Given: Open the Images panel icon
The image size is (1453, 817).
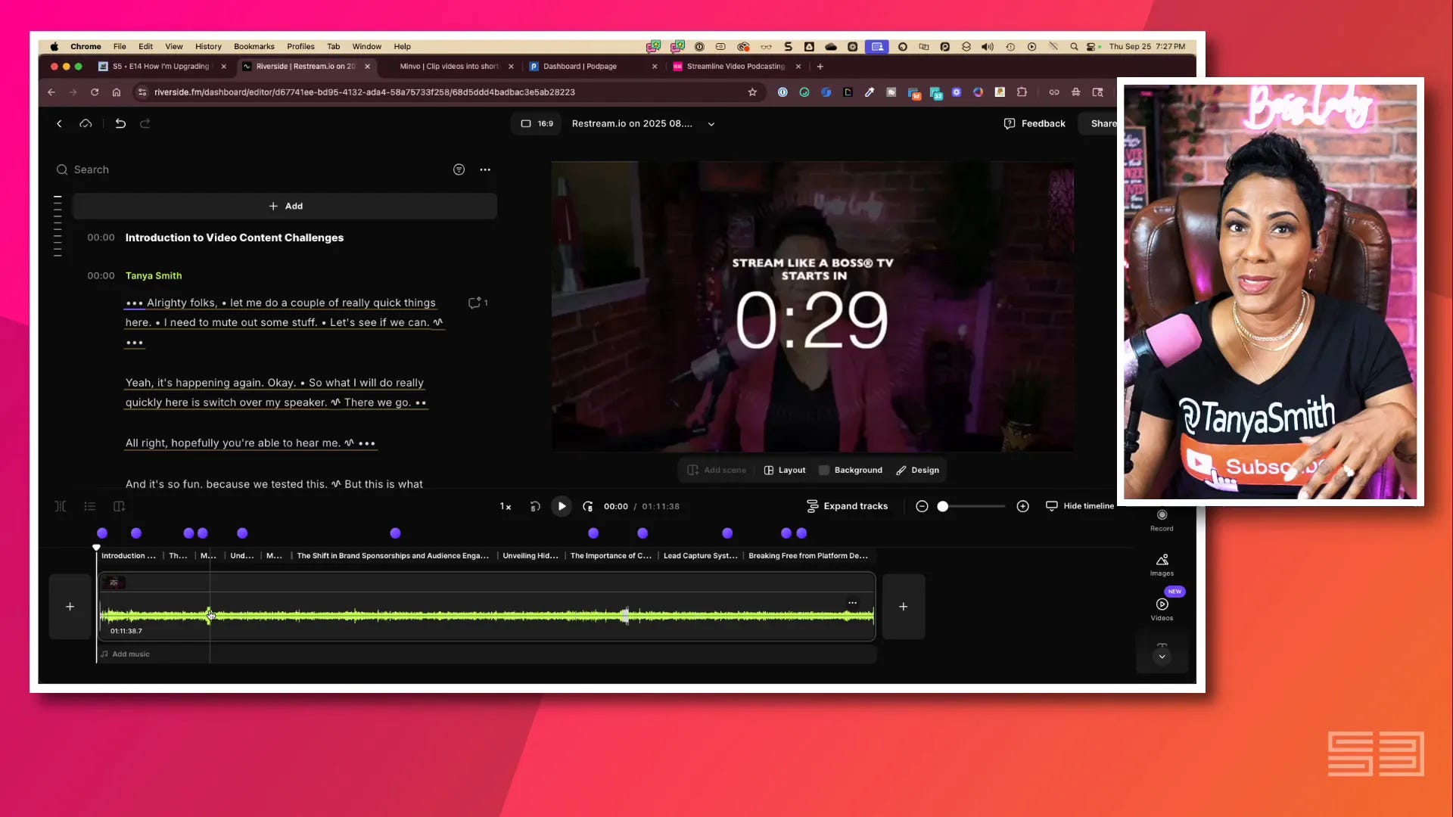Looking at the screenshot, I should [1162, 561].
